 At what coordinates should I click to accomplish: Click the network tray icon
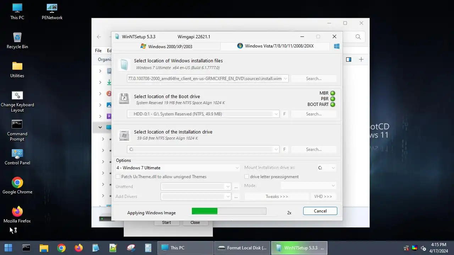[406, 248]
